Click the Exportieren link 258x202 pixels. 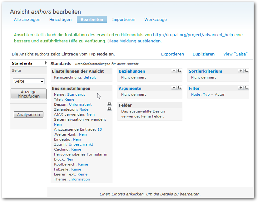(x=172, y=54)
